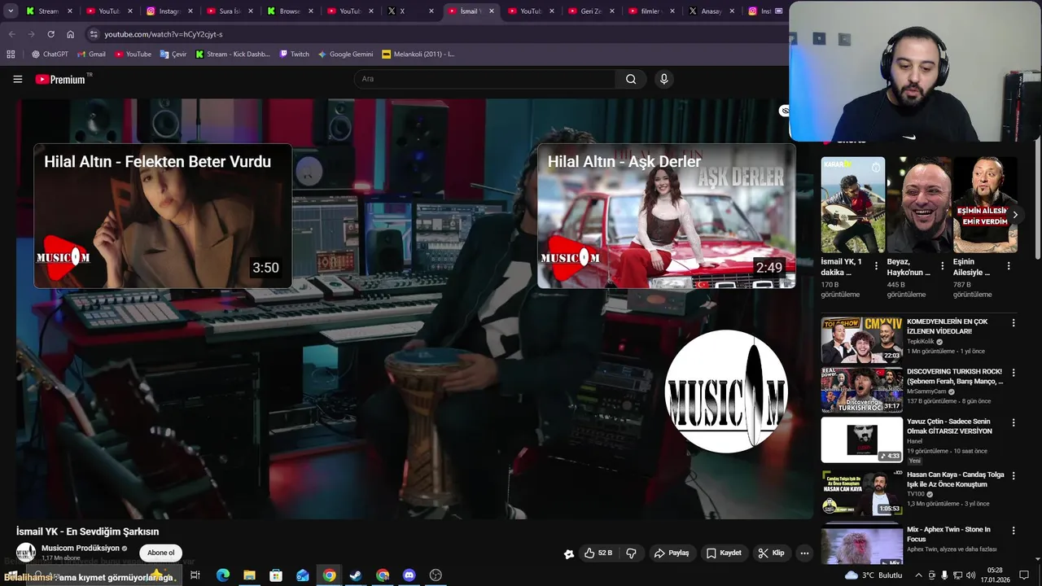1042x586 pixels.
Task: View site information icon in address bar
Action: click(x=94, y=34)
